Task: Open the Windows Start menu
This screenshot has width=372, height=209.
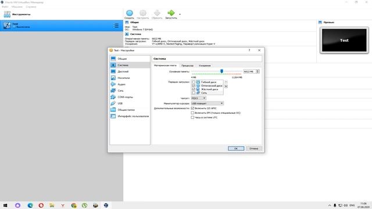Action: [x=5, y=205]
